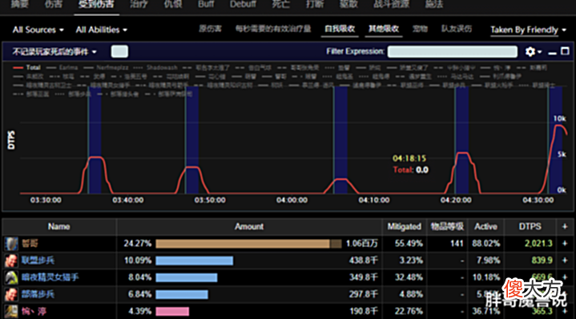576x319 pixels.
Task: Minimize the chart panel with the dash icon
Action: pos(552,53)
